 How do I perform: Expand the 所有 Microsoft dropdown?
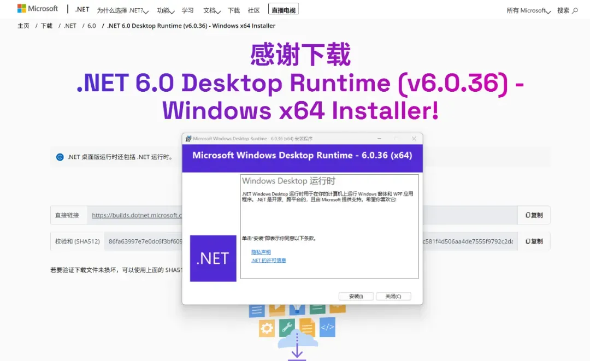pos(529,10)
